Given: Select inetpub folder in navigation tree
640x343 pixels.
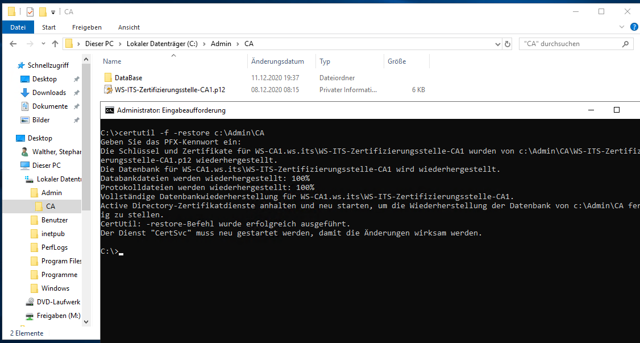Looking at the screenshot, I should 53,234.
